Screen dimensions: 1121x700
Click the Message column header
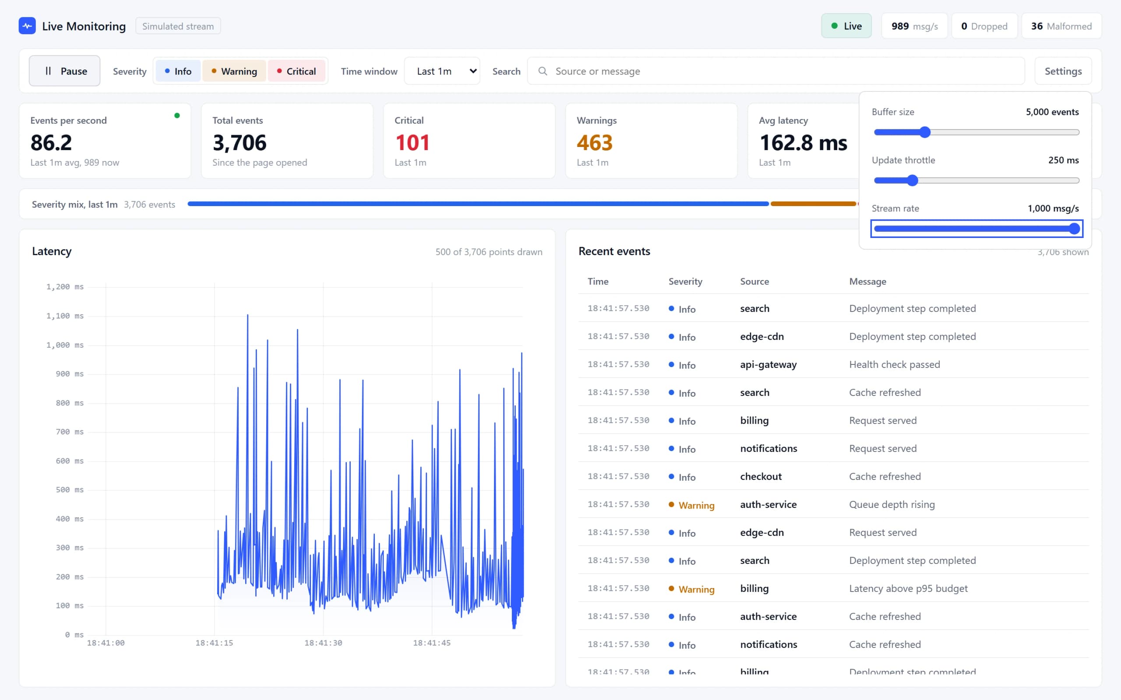coord(867,281)
